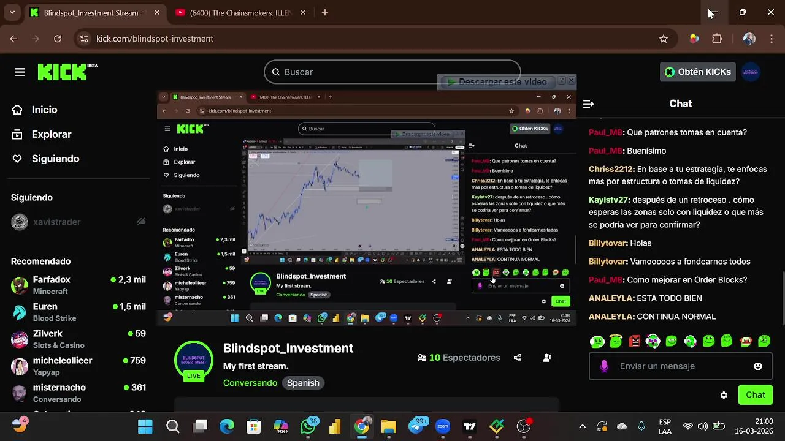Insert the angry red emote
Screen dimensions: 785x441
634,341
